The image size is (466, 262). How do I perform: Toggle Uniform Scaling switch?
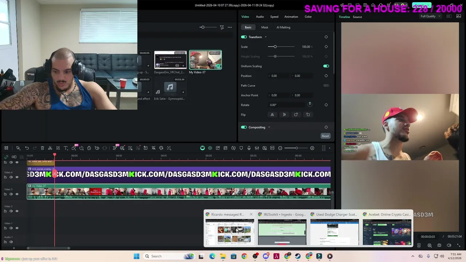tap(326, 66)
